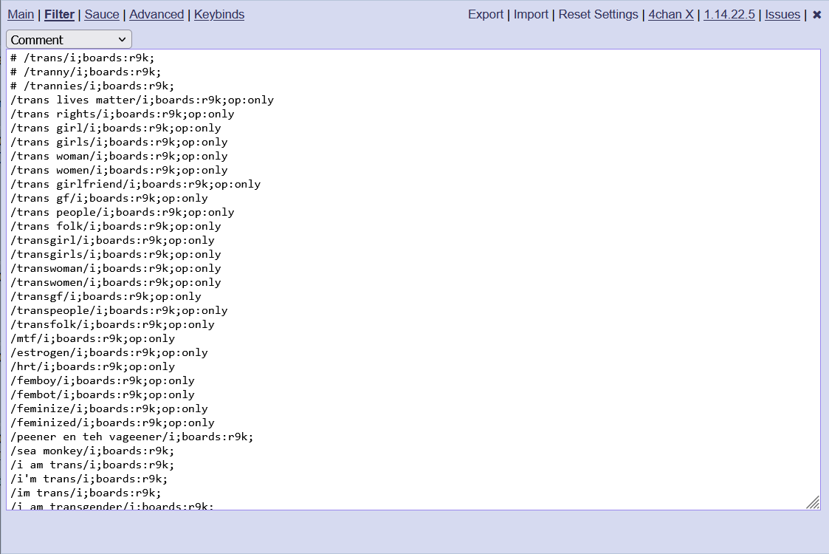
Task: Open the 4chan X homepage link
Action: (x=671, y=14)
